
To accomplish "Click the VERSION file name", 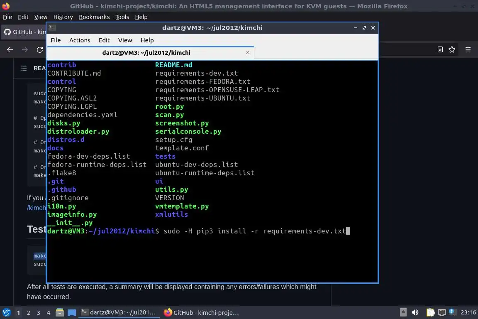I will (169, 198).
